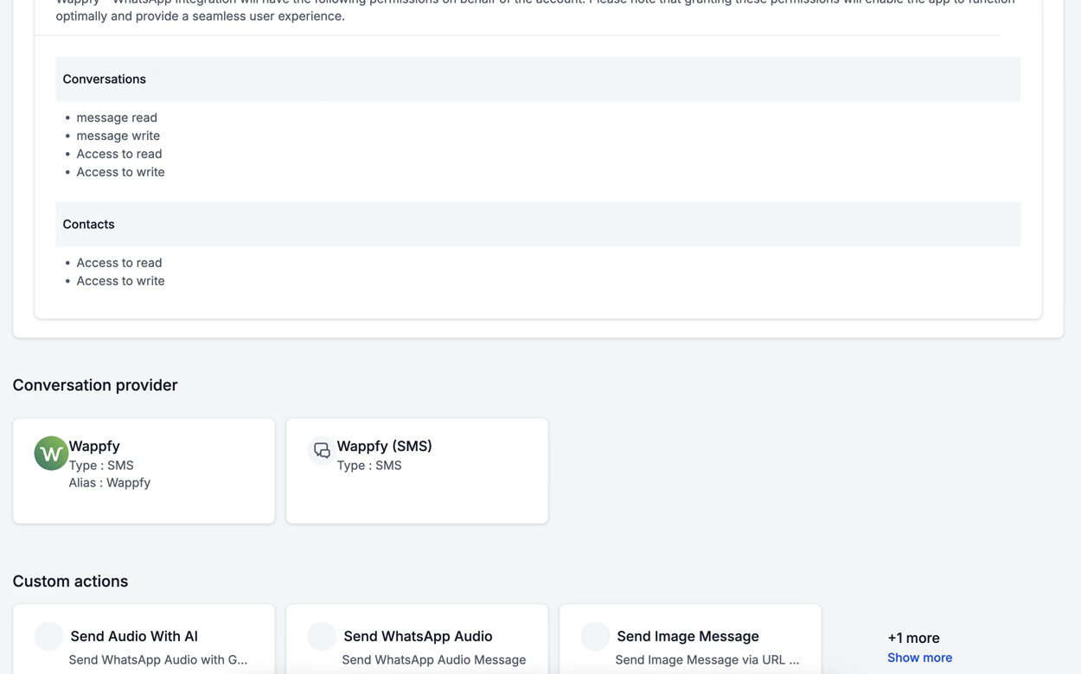This screenshot has width=1081, height=674.
Task: Click 'Access to read' under Contacts
Action: [119, 263]
